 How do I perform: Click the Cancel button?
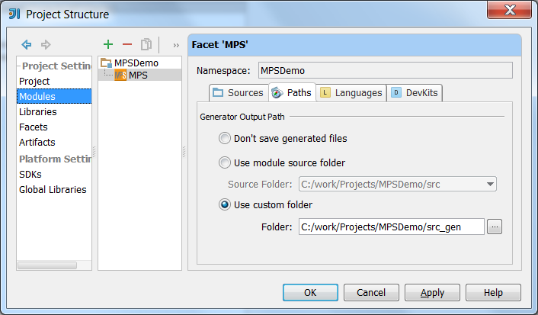pos(371,293)
